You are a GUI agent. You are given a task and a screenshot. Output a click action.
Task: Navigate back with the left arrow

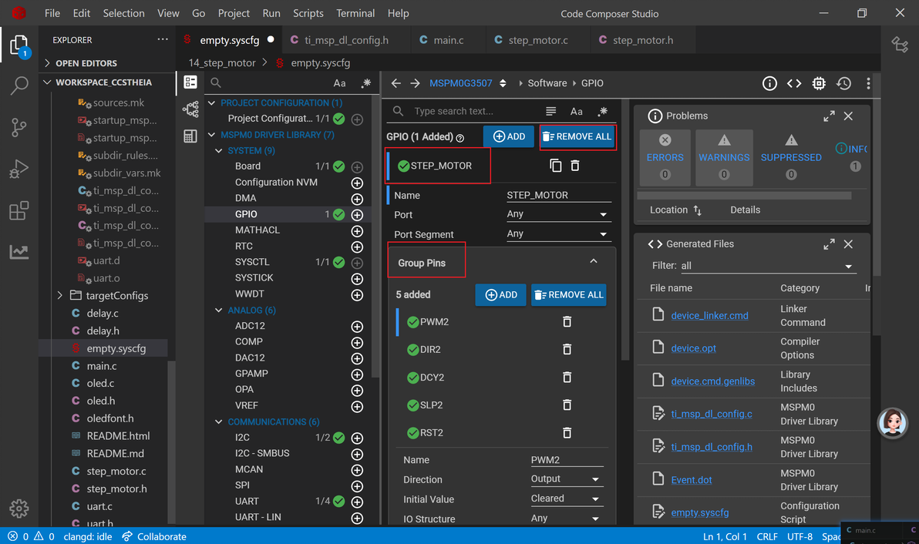[396, 83]
